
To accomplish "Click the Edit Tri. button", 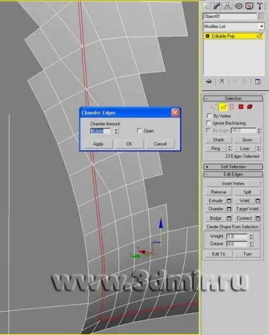I will [x=218, y=254].
